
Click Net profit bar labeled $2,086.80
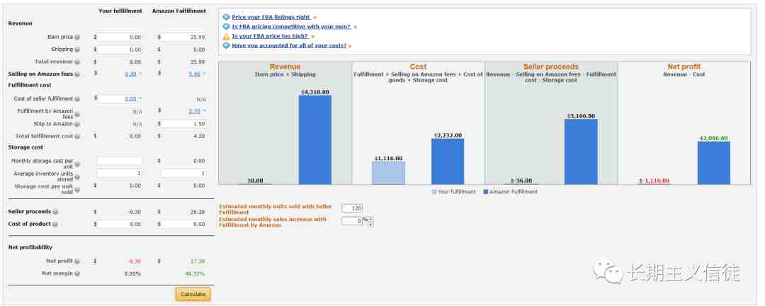[714, 163]
